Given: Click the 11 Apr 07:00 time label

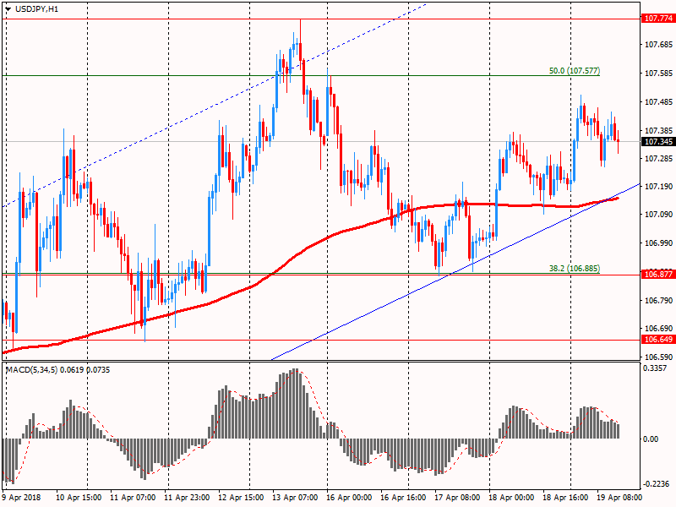Looking at the screenshot, I should pyautogui.click(x=133, y=497).
